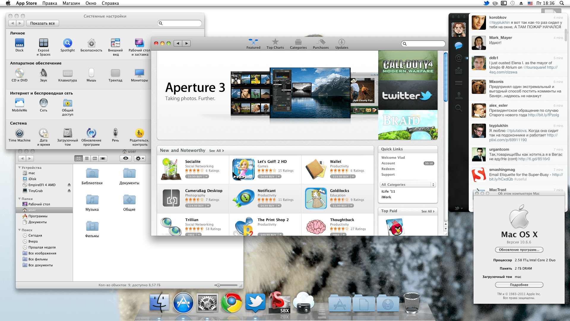
Task: Open Речь preference pane
Action: (115, 135)
